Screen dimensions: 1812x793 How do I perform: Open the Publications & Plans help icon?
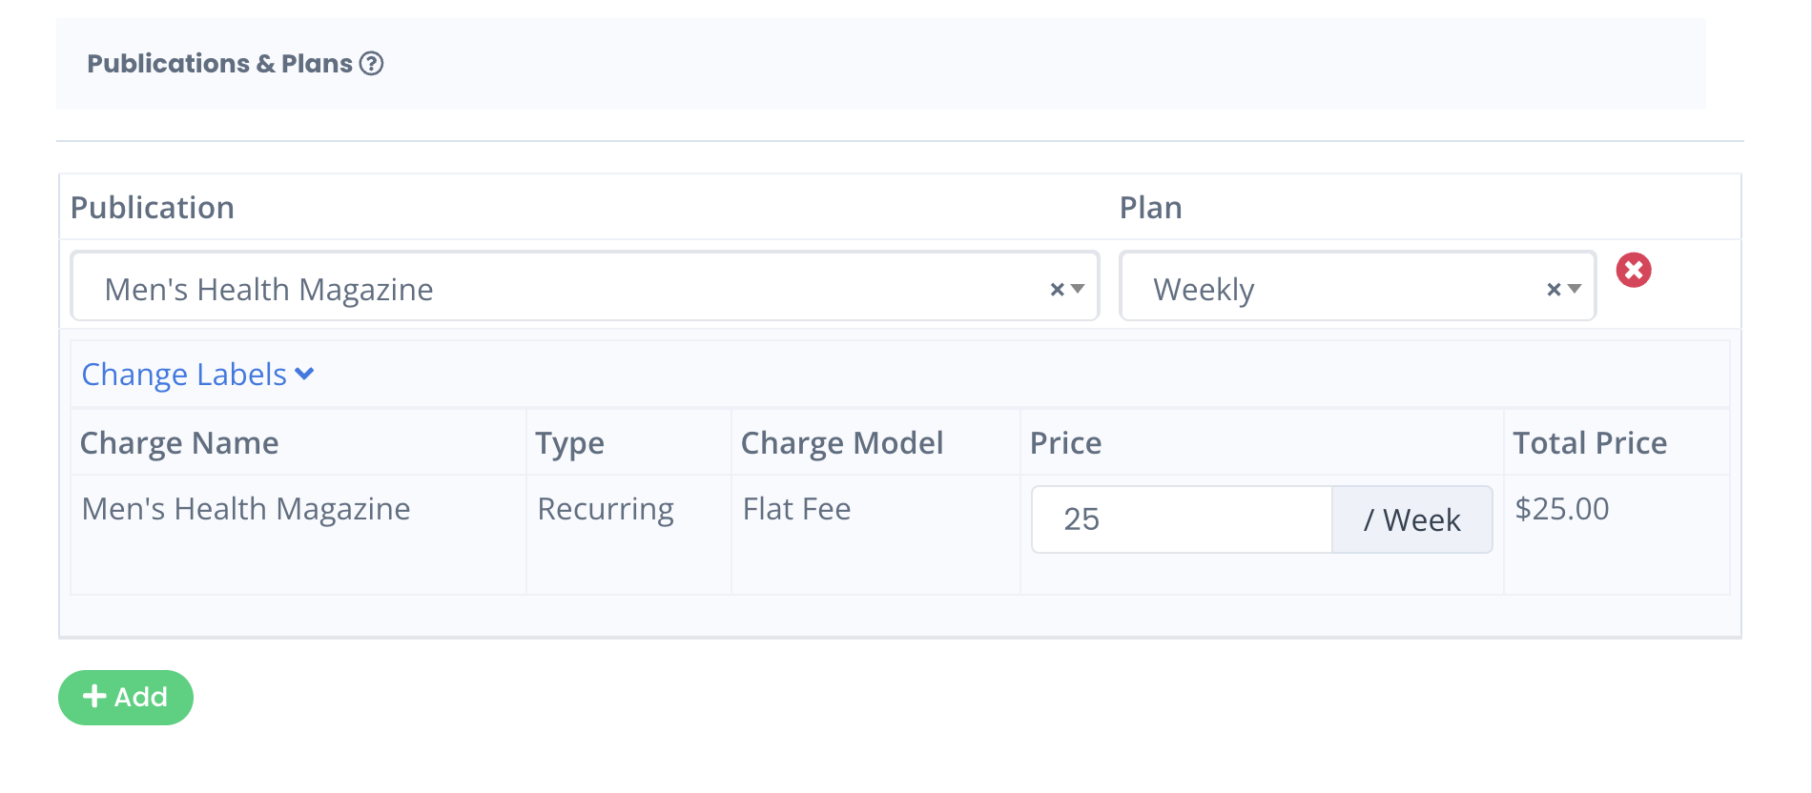coord(371,64)
